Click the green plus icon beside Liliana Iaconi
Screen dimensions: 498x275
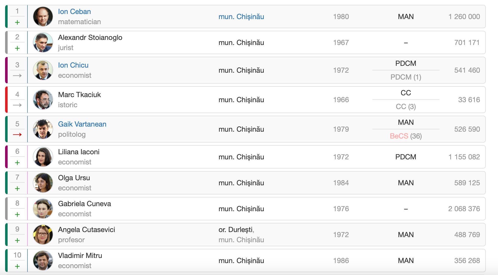pos(17,163)
